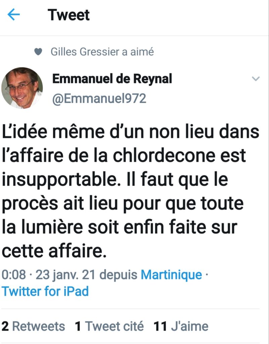269x344 pixels.
Task: Click the @Emmanuel972 handle
Action: click(99, 98)
